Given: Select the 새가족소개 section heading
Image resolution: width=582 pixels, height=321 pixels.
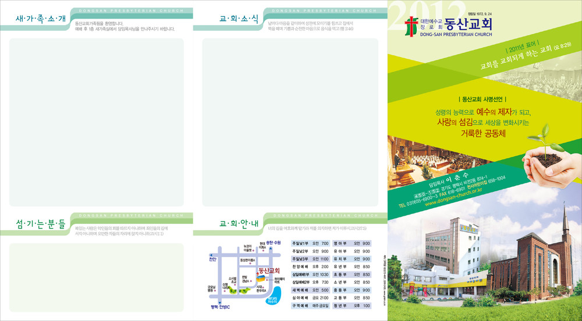Looking at the screenshot, I should [x=41, y=19].
